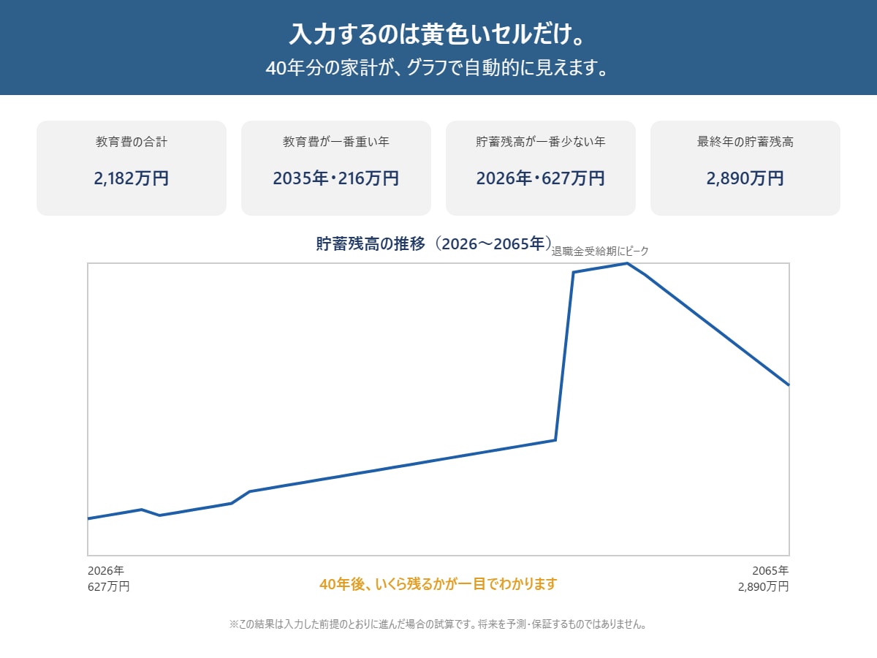
Task: Click the savings balance line chart area
Action: tap(438, 409)
